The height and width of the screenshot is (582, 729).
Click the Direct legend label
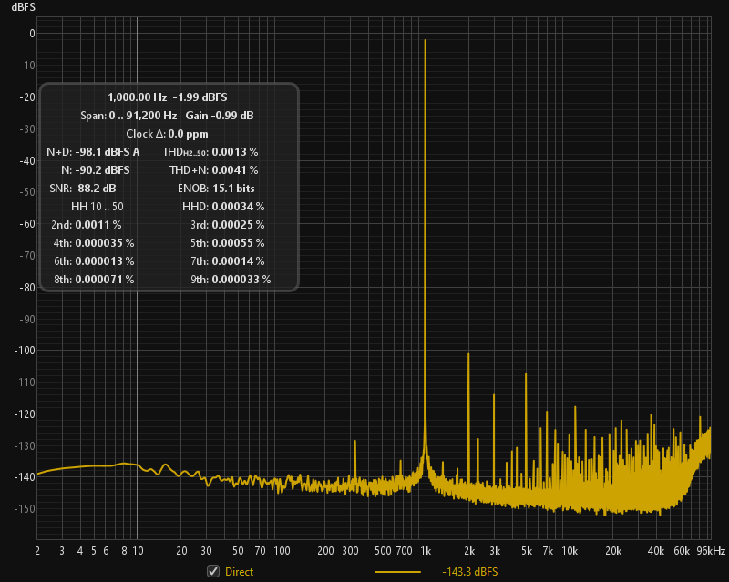pyautogui.click(x=239, y=572)
